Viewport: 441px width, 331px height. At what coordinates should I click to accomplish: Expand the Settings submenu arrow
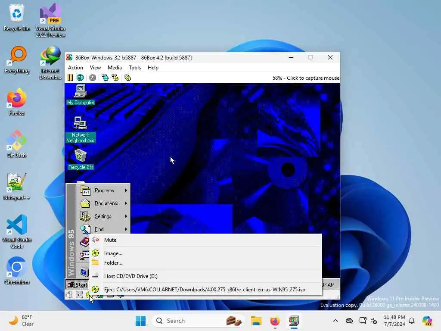(126, 216)
